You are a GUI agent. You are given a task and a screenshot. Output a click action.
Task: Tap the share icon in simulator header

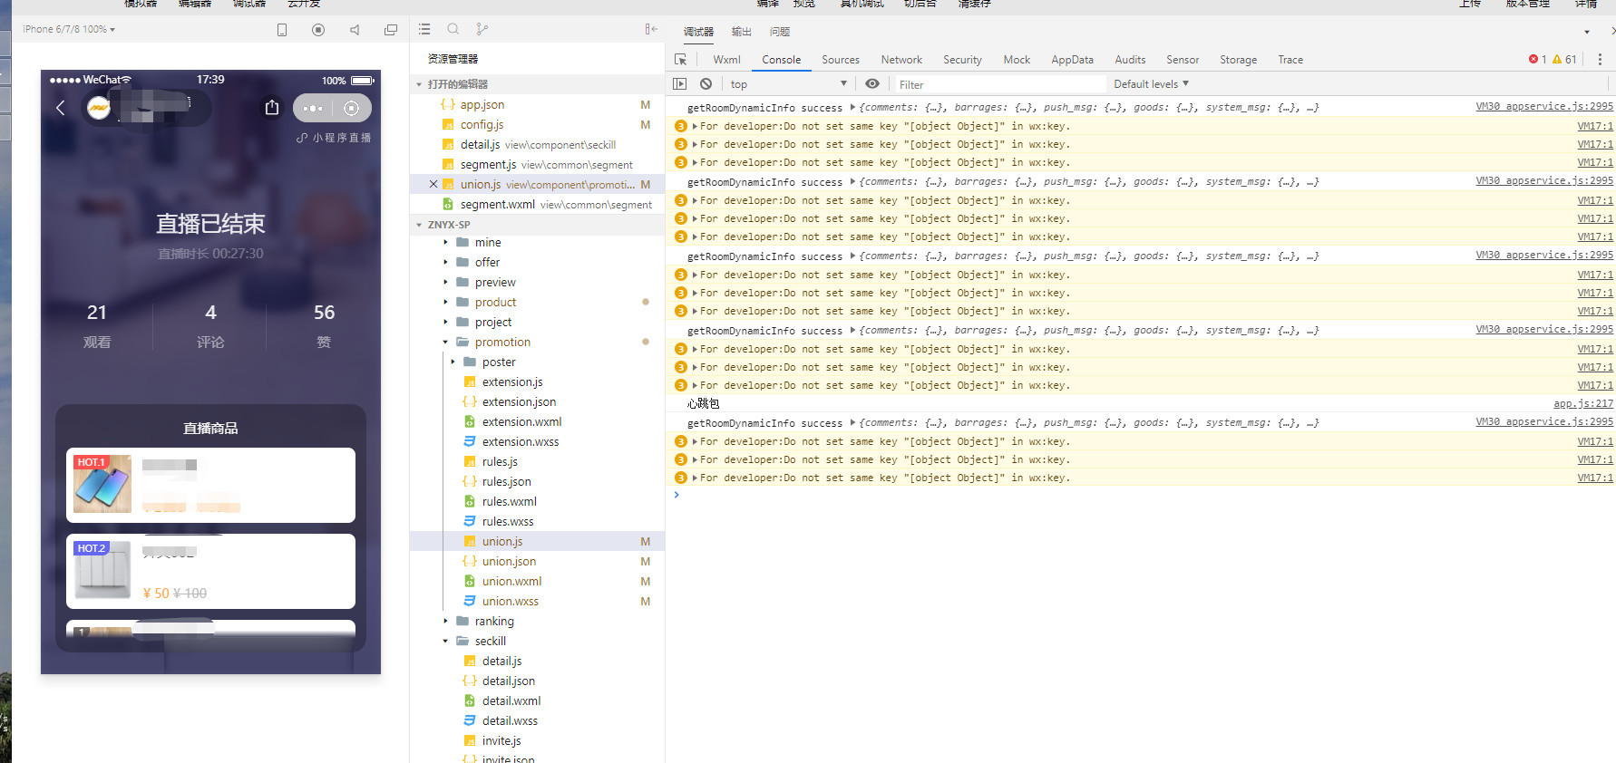click(272, 108)
